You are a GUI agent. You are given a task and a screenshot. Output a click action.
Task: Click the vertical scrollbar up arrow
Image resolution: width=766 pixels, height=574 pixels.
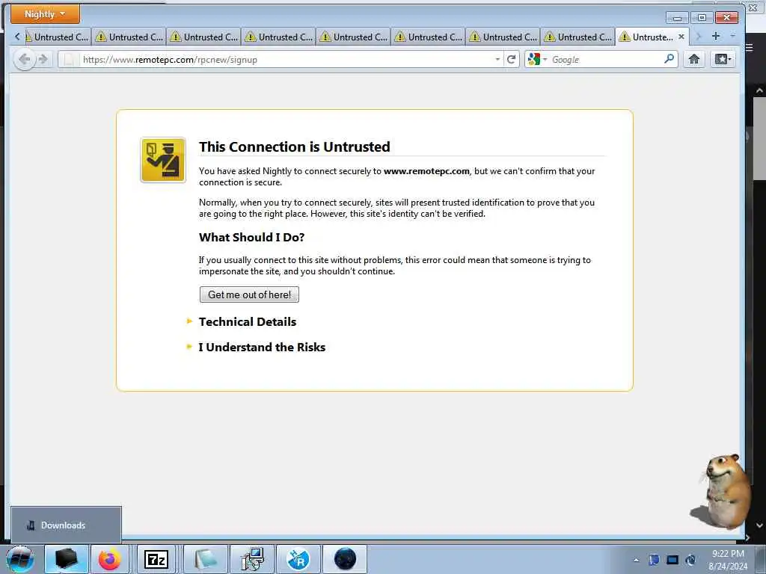pyautogui.click(x=759, y=90)
